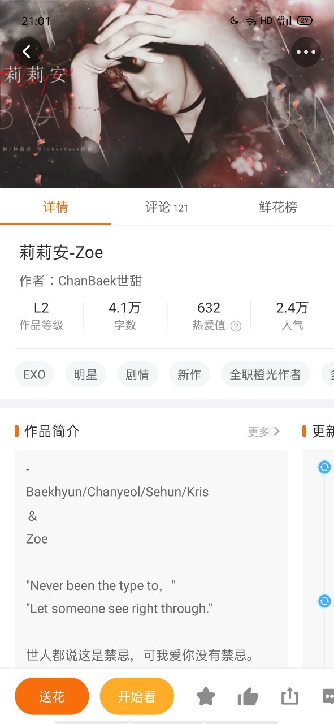Click the star favorite icon
Viewport: 334px width, 724px height.
click(x=206, y=696)
